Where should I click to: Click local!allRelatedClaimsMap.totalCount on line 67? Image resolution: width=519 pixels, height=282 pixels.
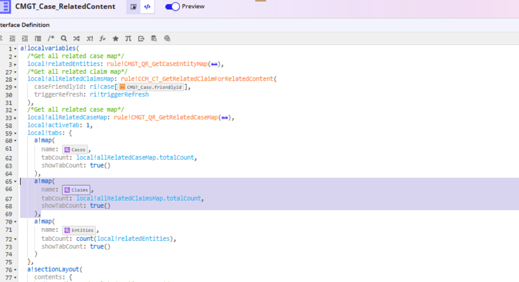point(139,198)
